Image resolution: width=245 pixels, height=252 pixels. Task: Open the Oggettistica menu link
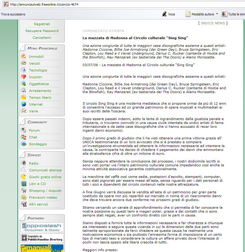point(39,84)
